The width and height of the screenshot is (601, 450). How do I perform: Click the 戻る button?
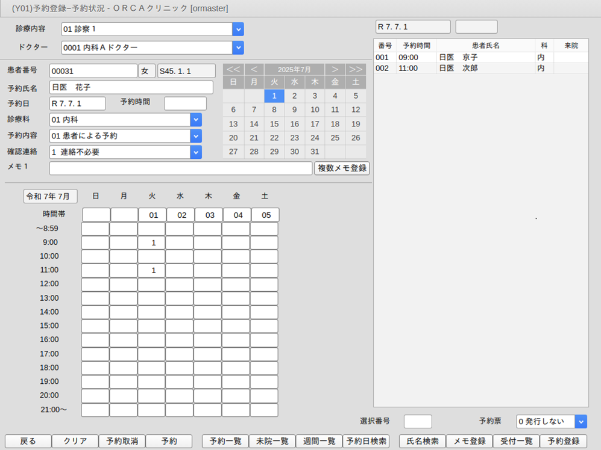[x=28, y=441]
